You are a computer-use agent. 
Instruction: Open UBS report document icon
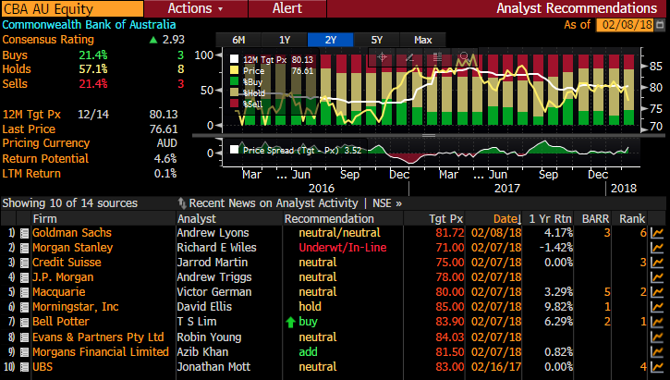tap(24, 367)
